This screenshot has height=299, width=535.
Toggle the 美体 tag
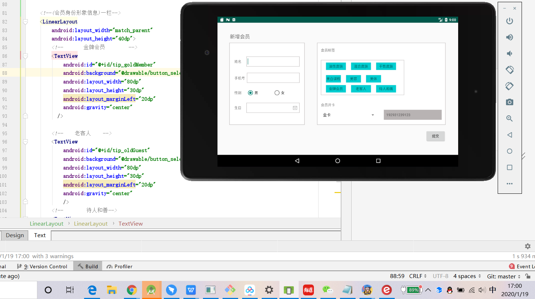tap(374, 78)
